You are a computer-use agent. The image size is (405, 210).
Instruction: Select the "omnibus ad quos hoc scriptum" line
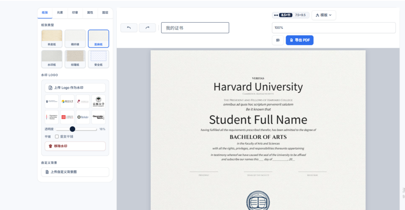click(258, 105)
